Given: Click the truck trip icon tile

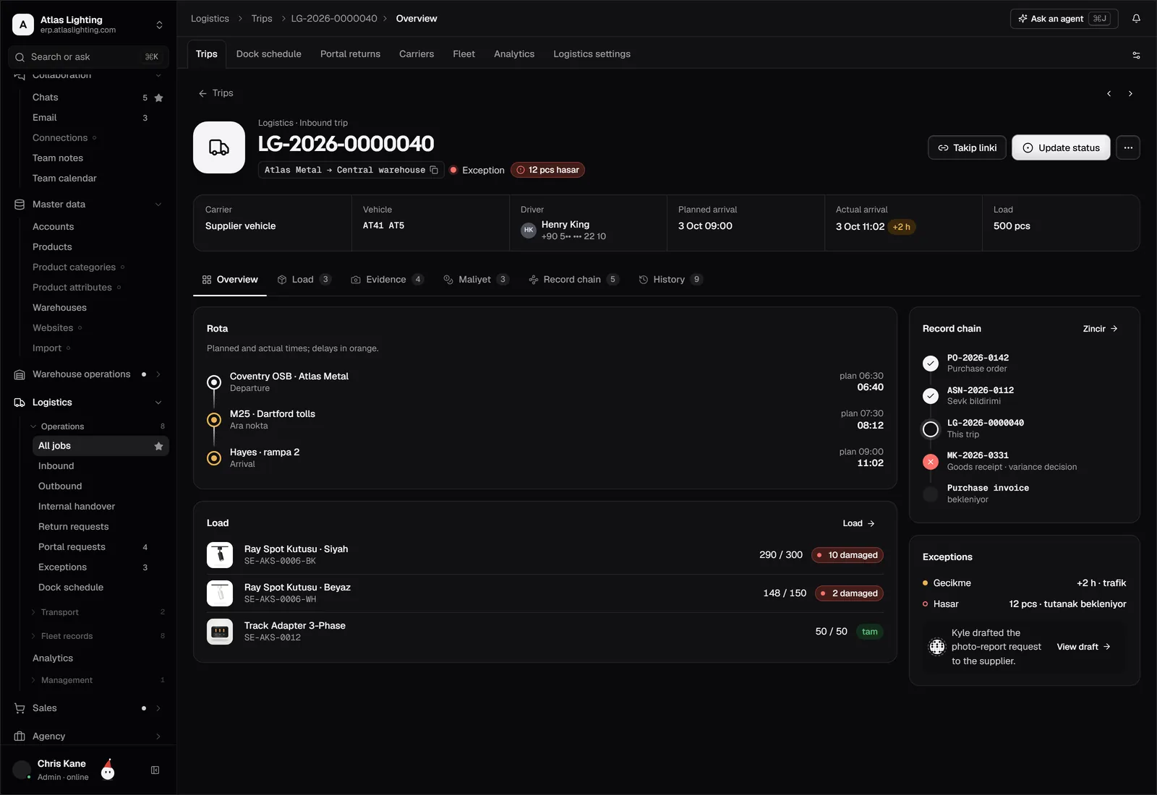Looking at the screenshot, I should click(219, 147).
